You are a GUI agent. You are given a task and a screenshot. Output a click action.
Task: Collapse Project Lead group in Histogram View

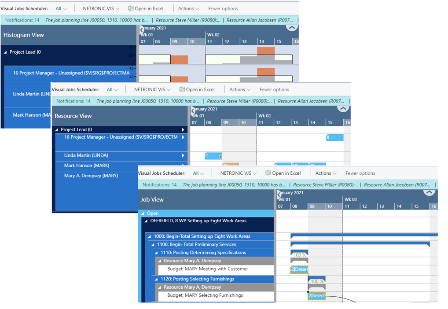[x=5, y=52]
